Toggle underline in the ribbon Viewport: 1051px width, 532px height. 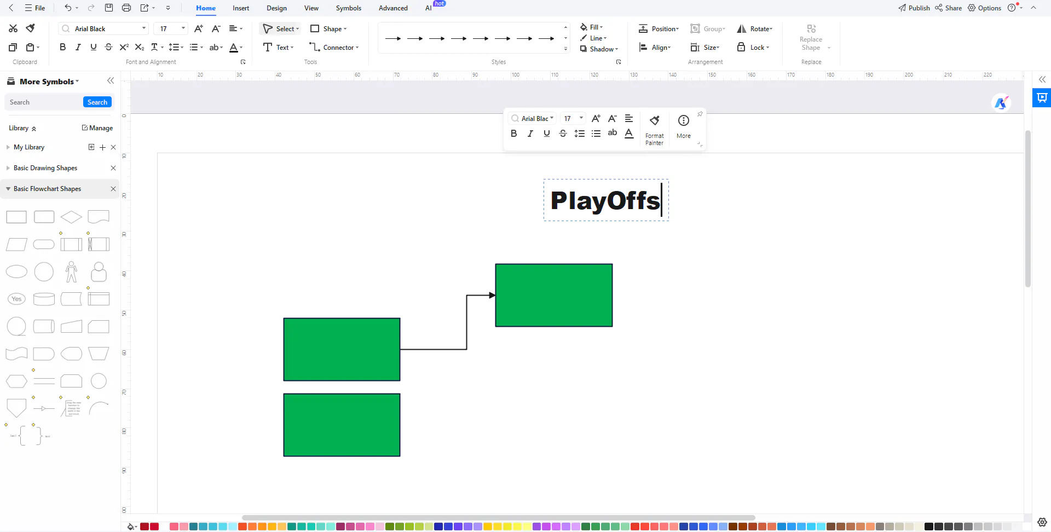coord(94,47)
